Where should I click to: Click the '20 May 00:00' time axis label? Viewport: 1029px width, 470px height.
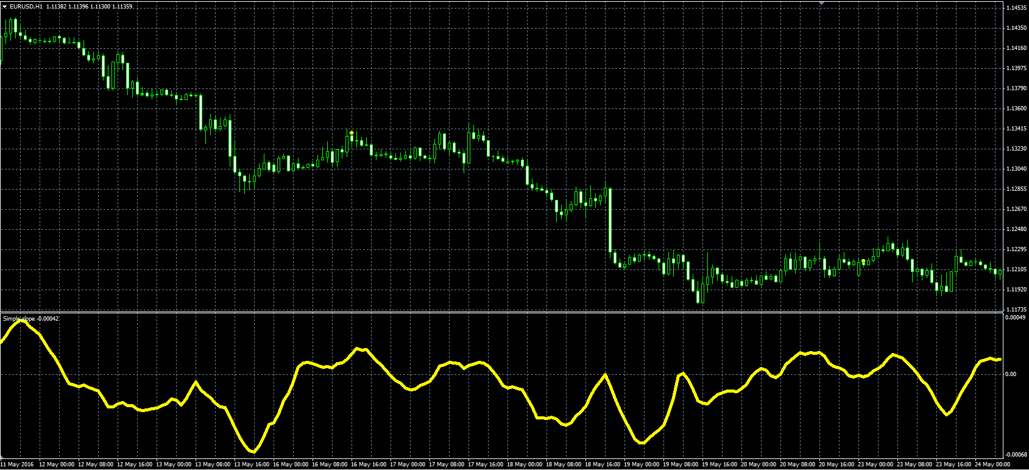click(758, 465)
